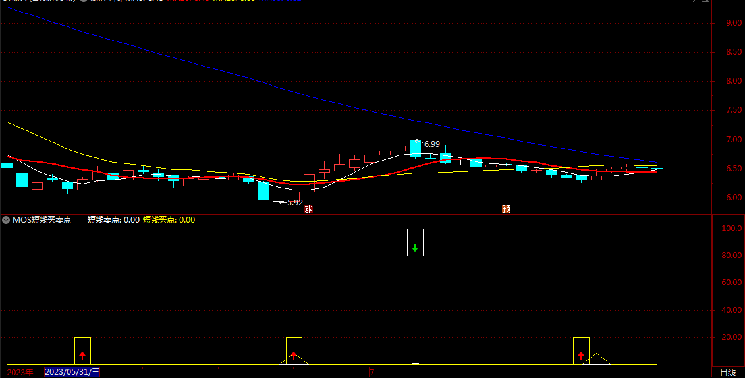The height and width of the screenshot is (378, 745).
Task: Click the leftmost red buy-signal arrow
Action: (x=82, y=355)
